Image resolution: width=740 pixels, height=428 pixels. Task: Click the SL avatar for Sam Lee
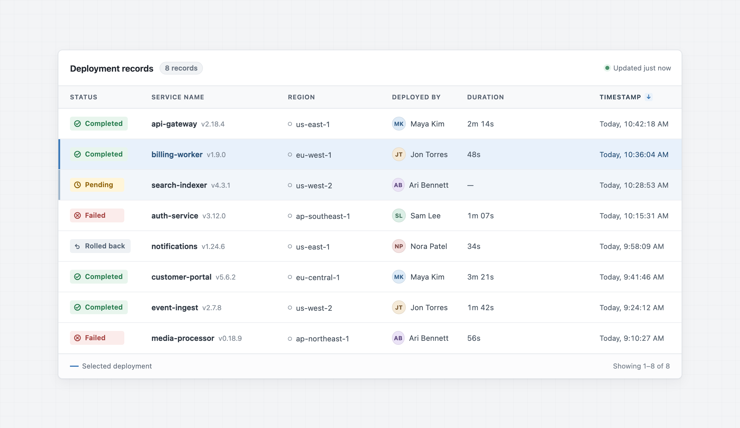click(399, 216)
